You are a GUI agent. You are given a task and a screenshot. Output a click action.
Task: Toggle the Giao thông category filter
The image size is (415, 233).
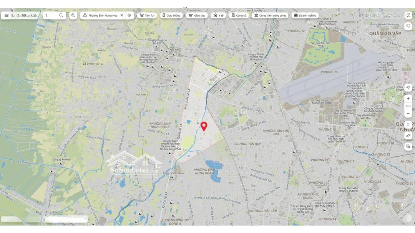(171, 15)
